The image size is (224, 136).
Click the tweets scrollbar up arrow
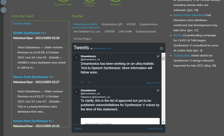[x=163, y=55]
